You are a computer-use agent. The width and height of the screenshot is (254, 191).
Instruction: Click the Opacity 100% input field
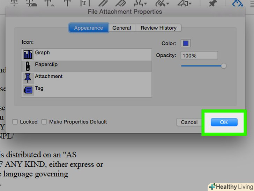[x=199, y=56]
